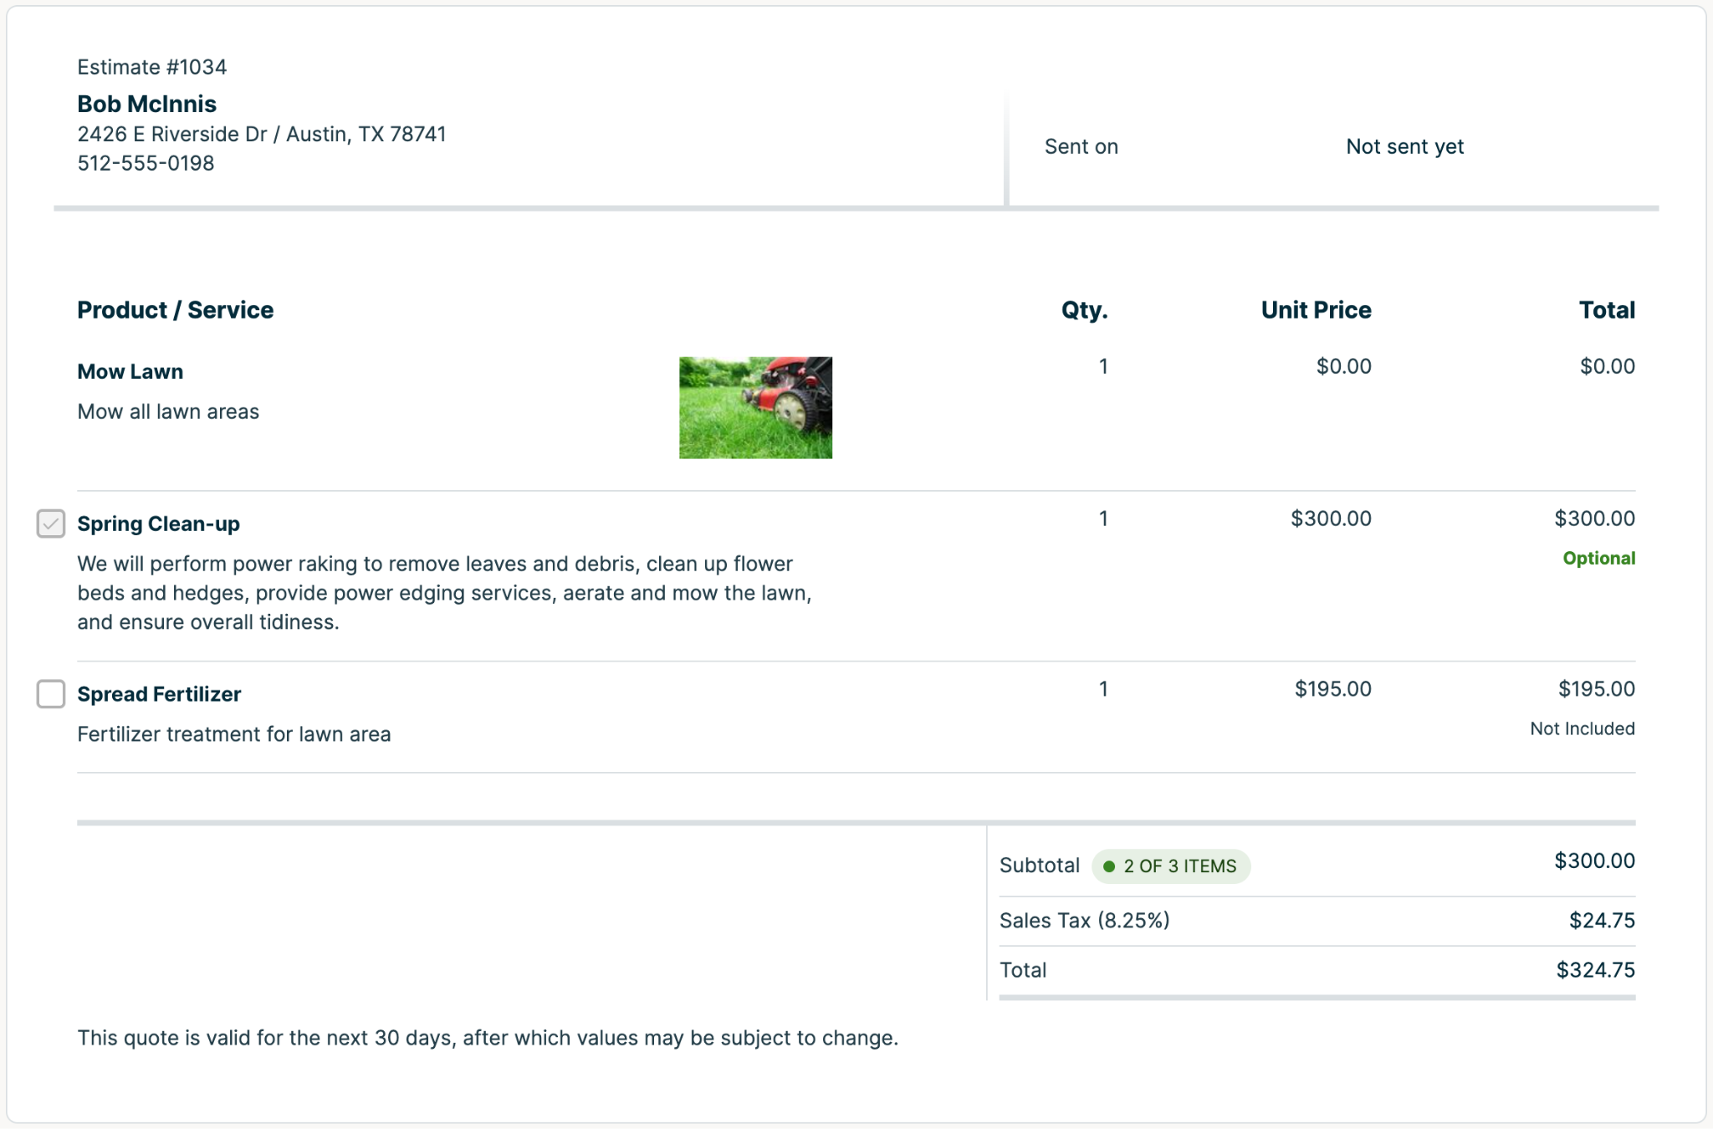Click the $324.75 total amount

point(1595,970)
